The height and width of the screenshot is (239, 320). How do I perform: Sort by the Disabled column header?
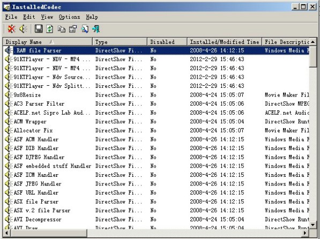(167, 42)
